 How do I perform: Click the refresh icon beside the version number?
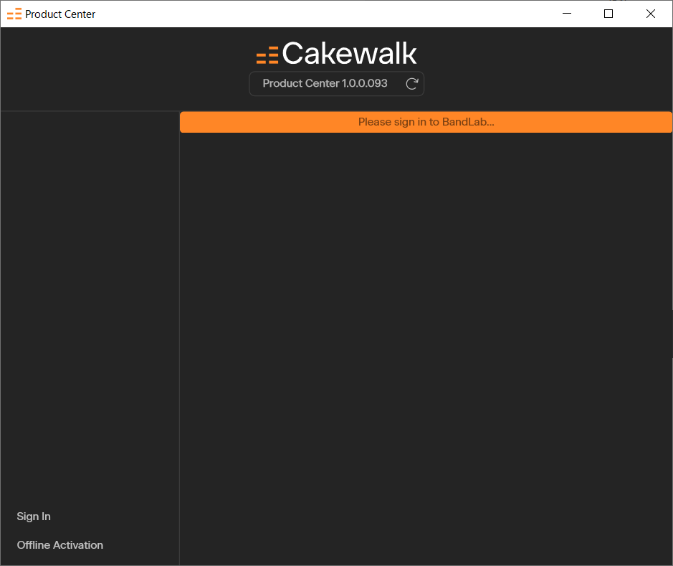coord(412,84)
